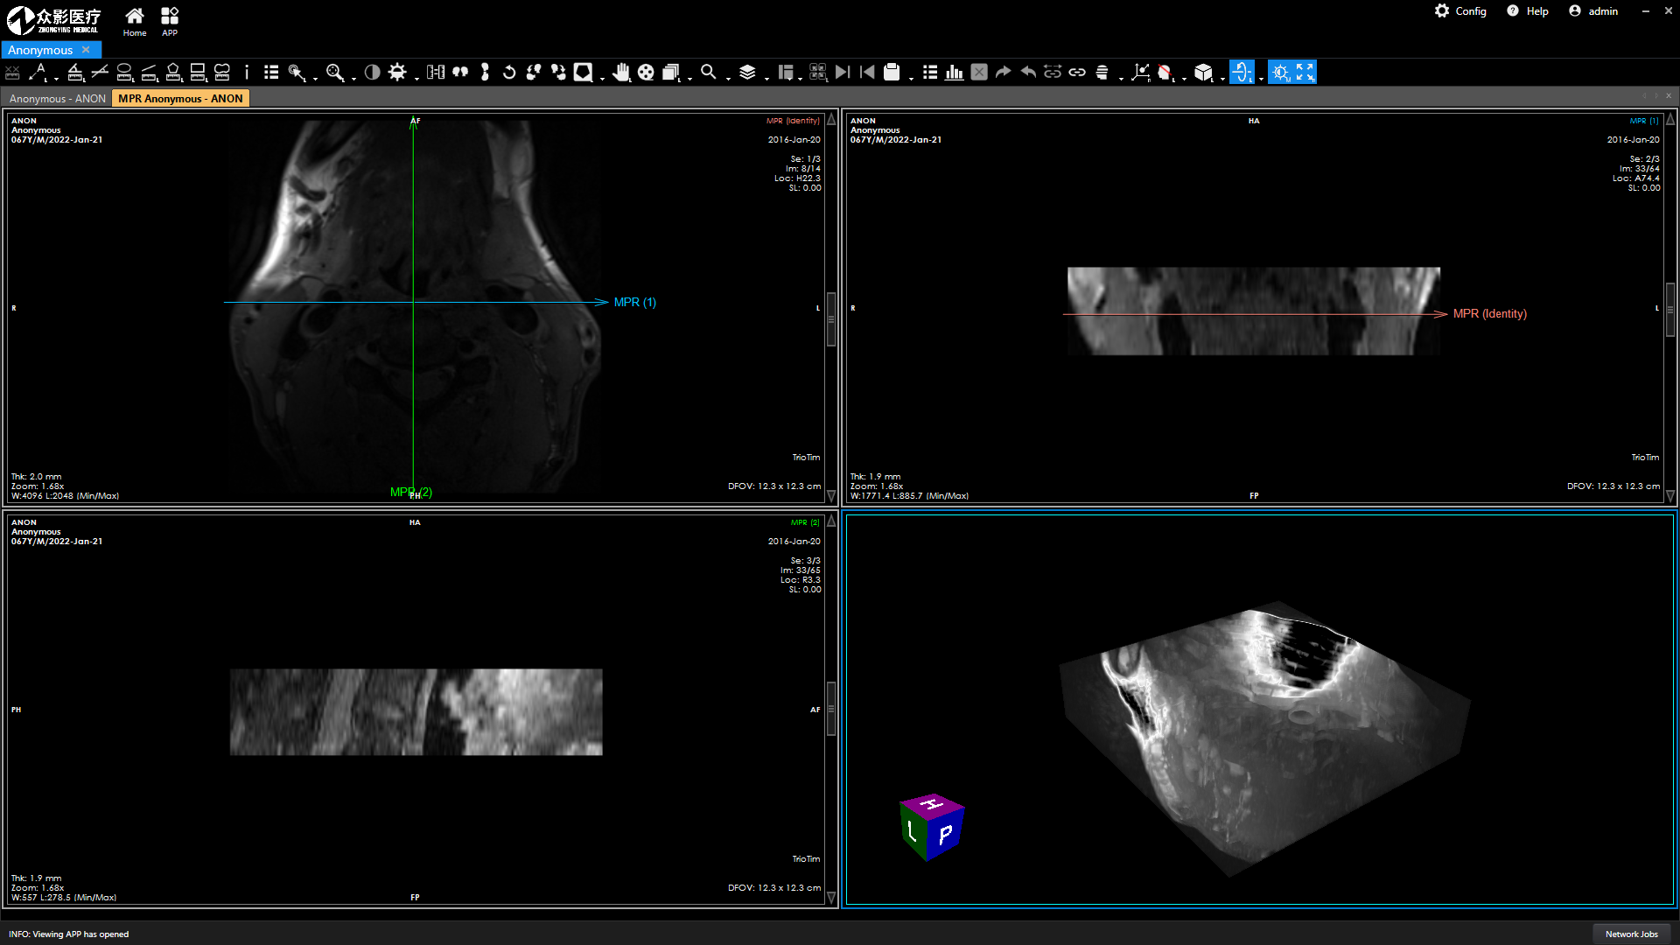Open the Help menu
The image size is (1680, 945).
coord(1528,11)
